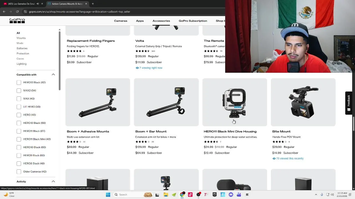
Task: Enable the Older Cameras filter
Action: [x=19, y=172]
